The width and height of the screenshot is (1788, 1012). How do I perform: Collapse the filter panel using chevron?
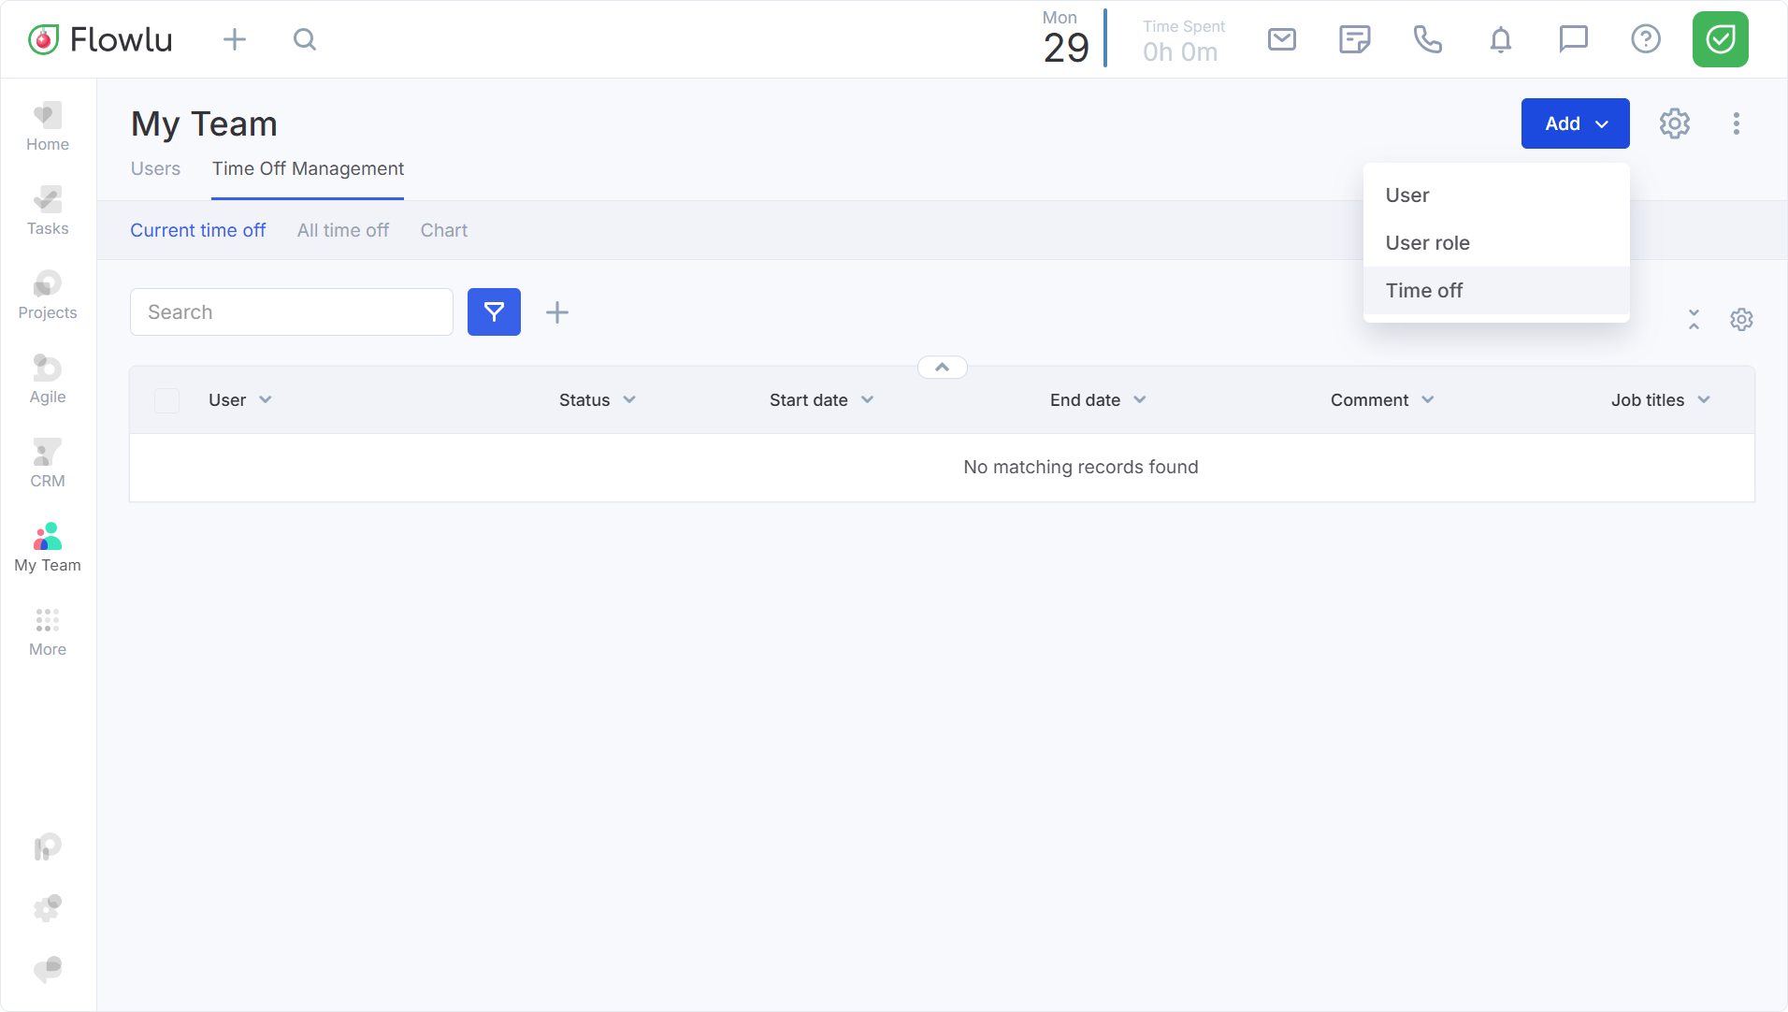(x=942, y=368)
